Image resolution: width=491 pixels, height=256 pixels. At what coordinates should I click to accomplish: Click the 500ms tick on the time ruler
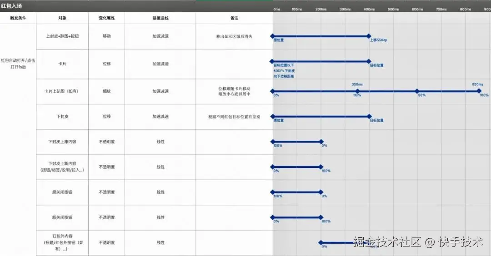point(393,10)
